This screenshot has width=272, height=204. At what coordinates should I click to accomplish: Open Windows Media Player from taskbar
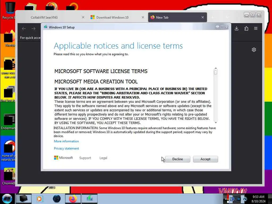coord(40,199)
